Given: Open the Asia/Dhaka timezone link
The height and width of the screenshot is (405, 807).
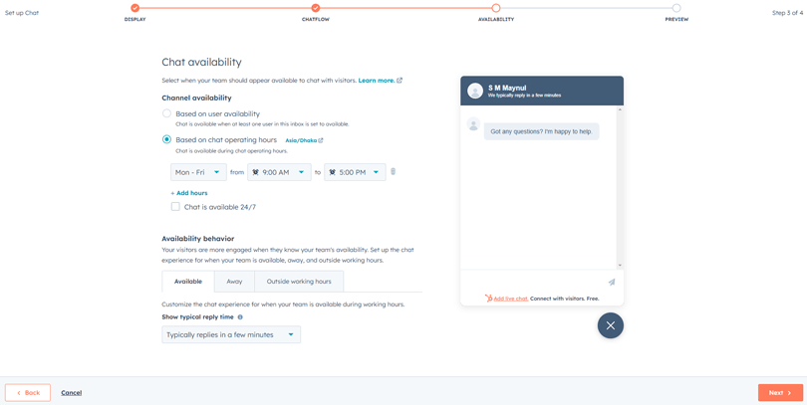Looking at the screenshot, I should point(304,139).
